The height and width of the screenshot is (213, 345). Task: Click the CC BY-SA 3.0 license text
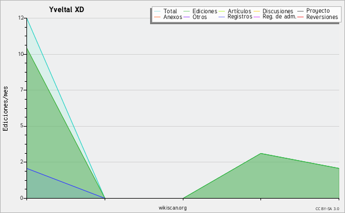(327, 209)
